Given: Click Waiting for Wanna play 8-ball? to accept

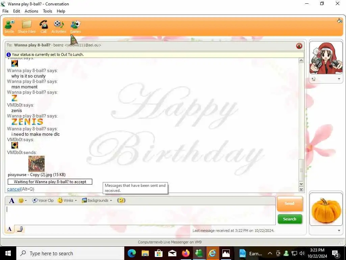Looking at the screenshot, I should [50, 182].
